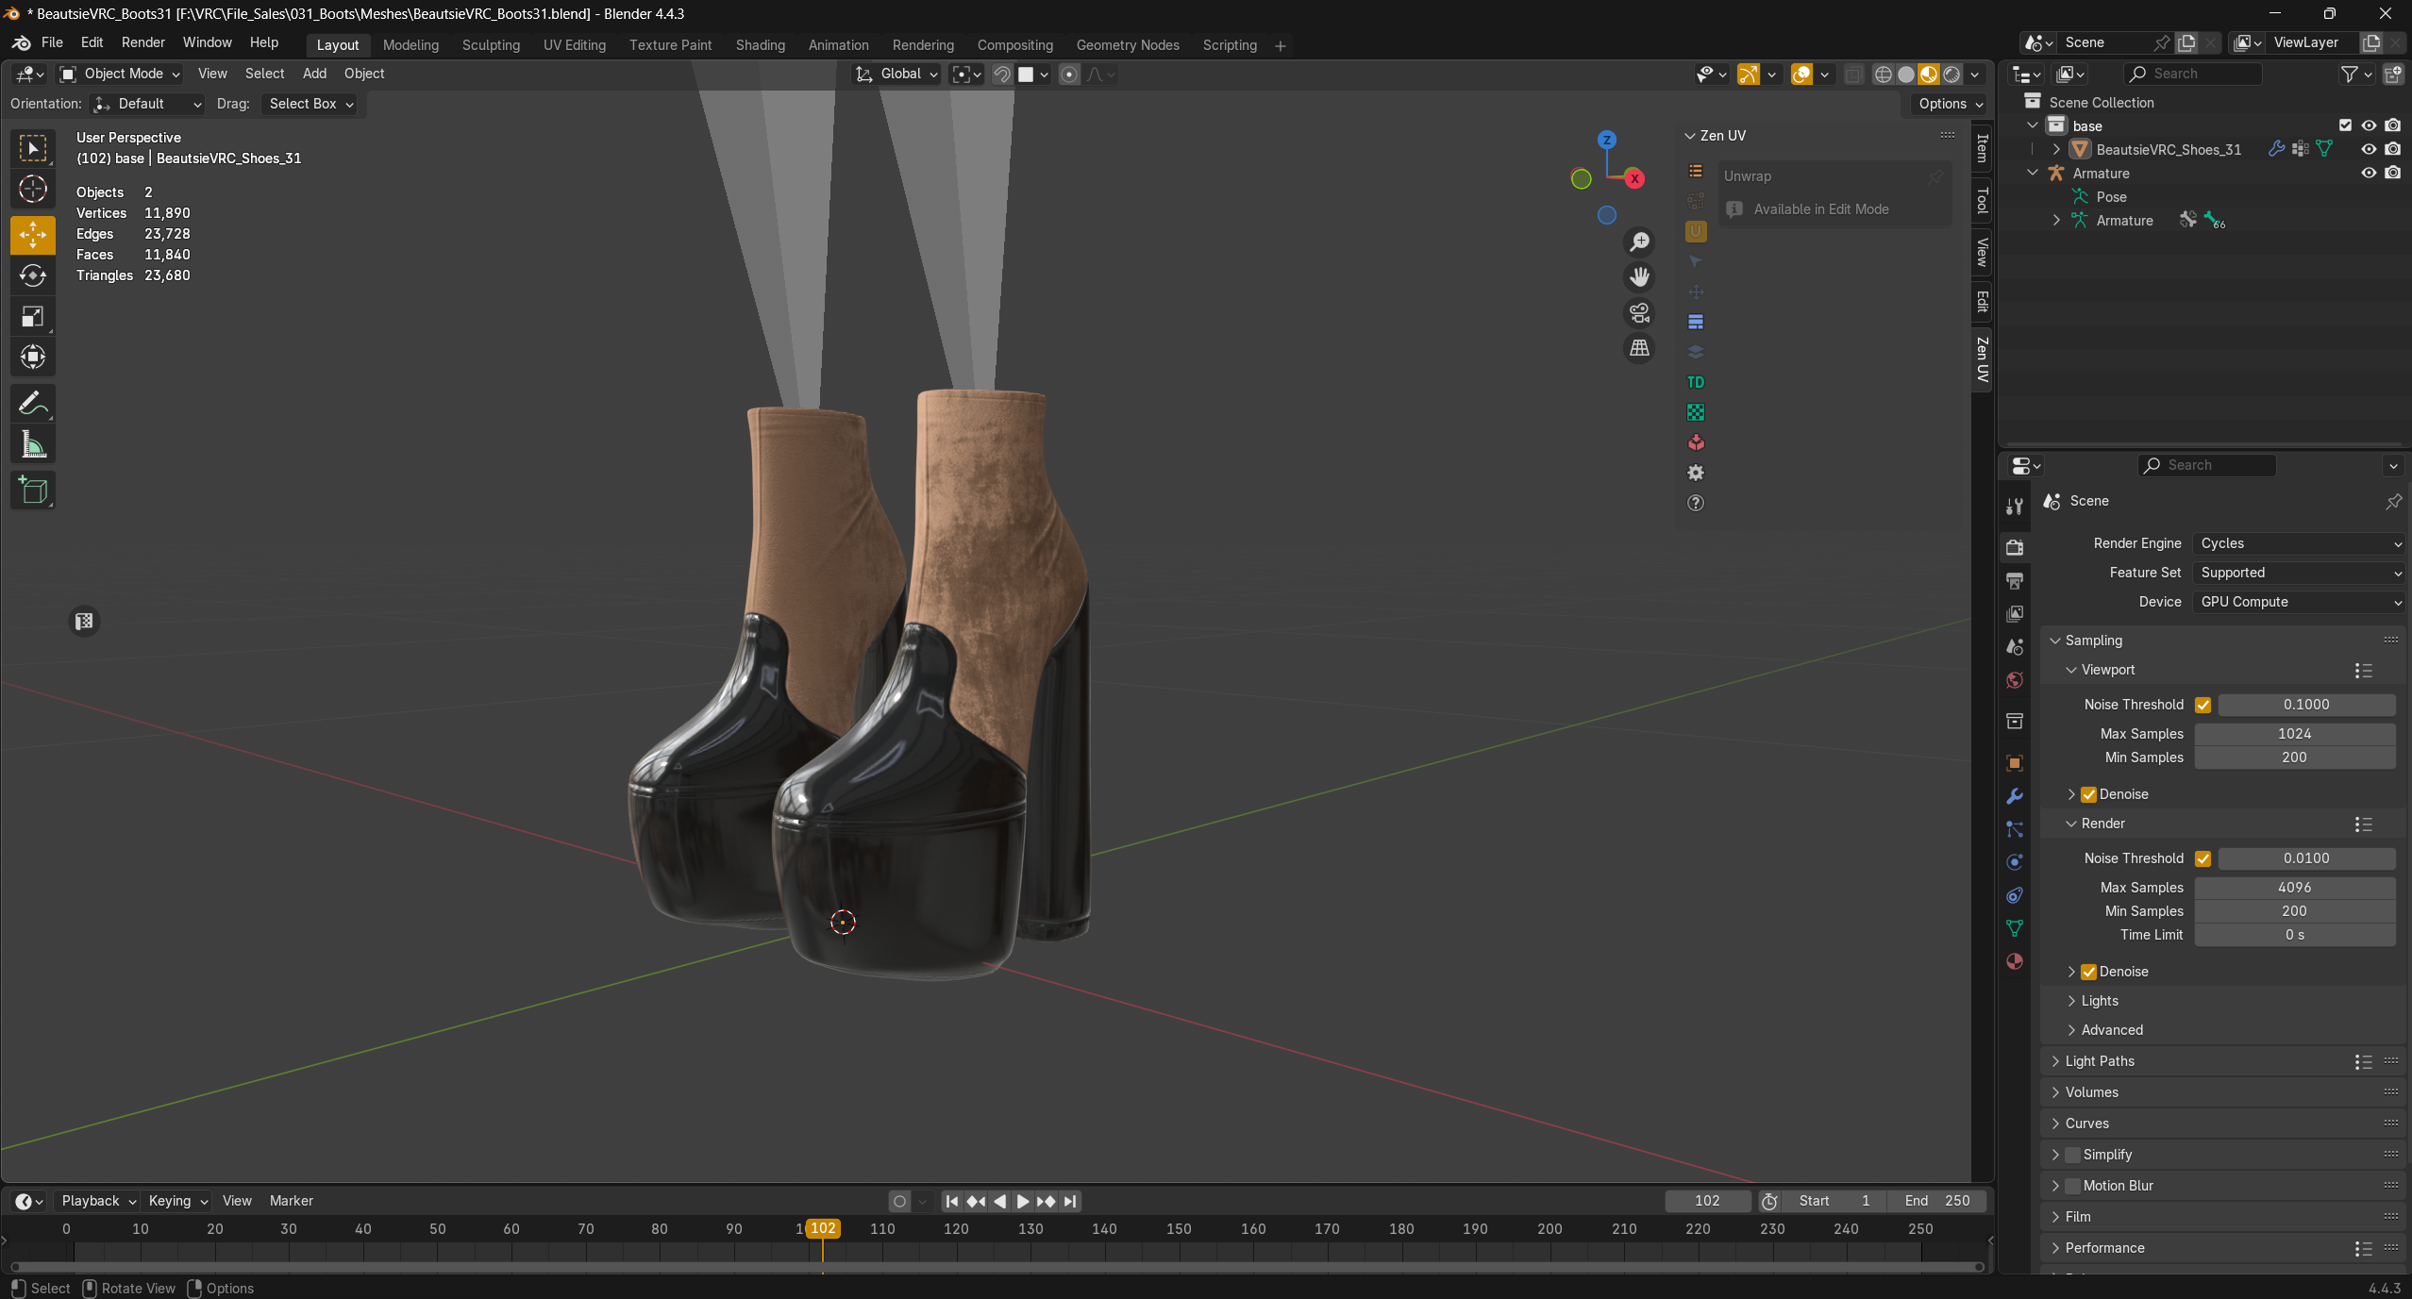Open the World properties tab
The width and height of the screenshot is (2412, 1299).
(2015, 680)
